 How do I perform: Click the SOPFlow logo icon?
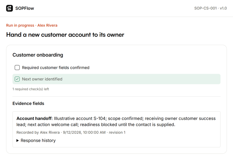click(10, 8)
